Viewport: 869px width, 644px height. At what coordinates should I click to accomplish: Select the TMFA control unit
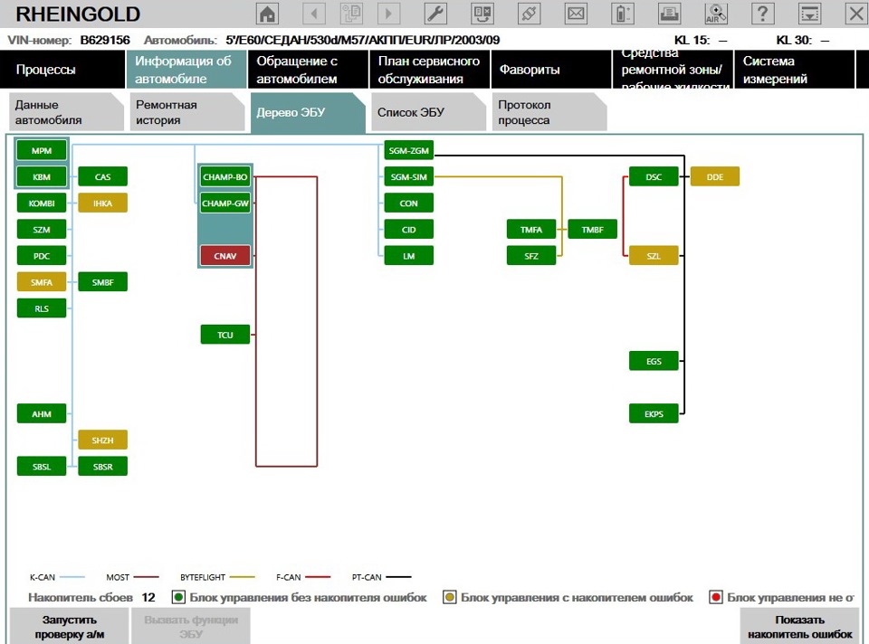point(531,229)
